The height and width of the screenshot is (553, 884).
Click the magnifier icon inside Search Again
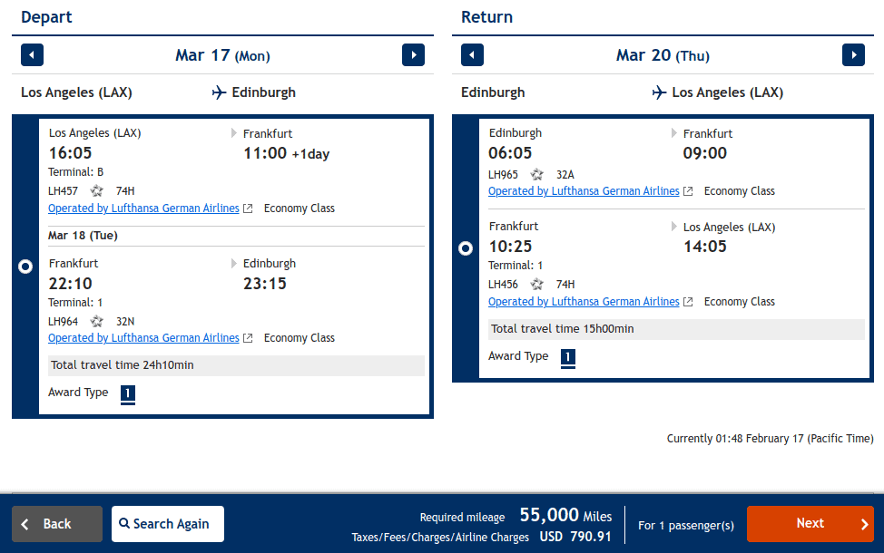pyautogui.click(x=126, y=524)
